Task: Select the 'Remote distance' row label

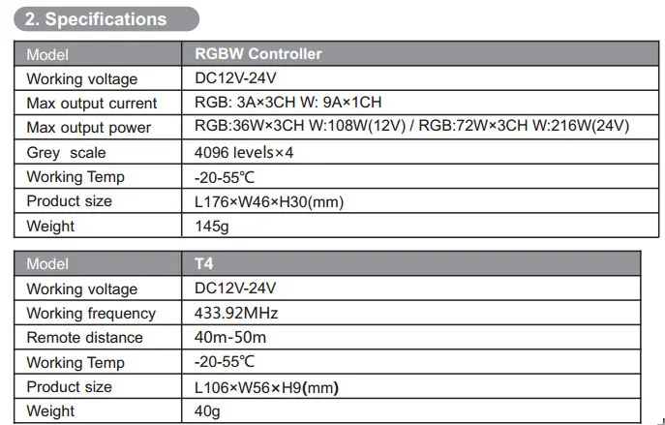Action: (84, 337)
